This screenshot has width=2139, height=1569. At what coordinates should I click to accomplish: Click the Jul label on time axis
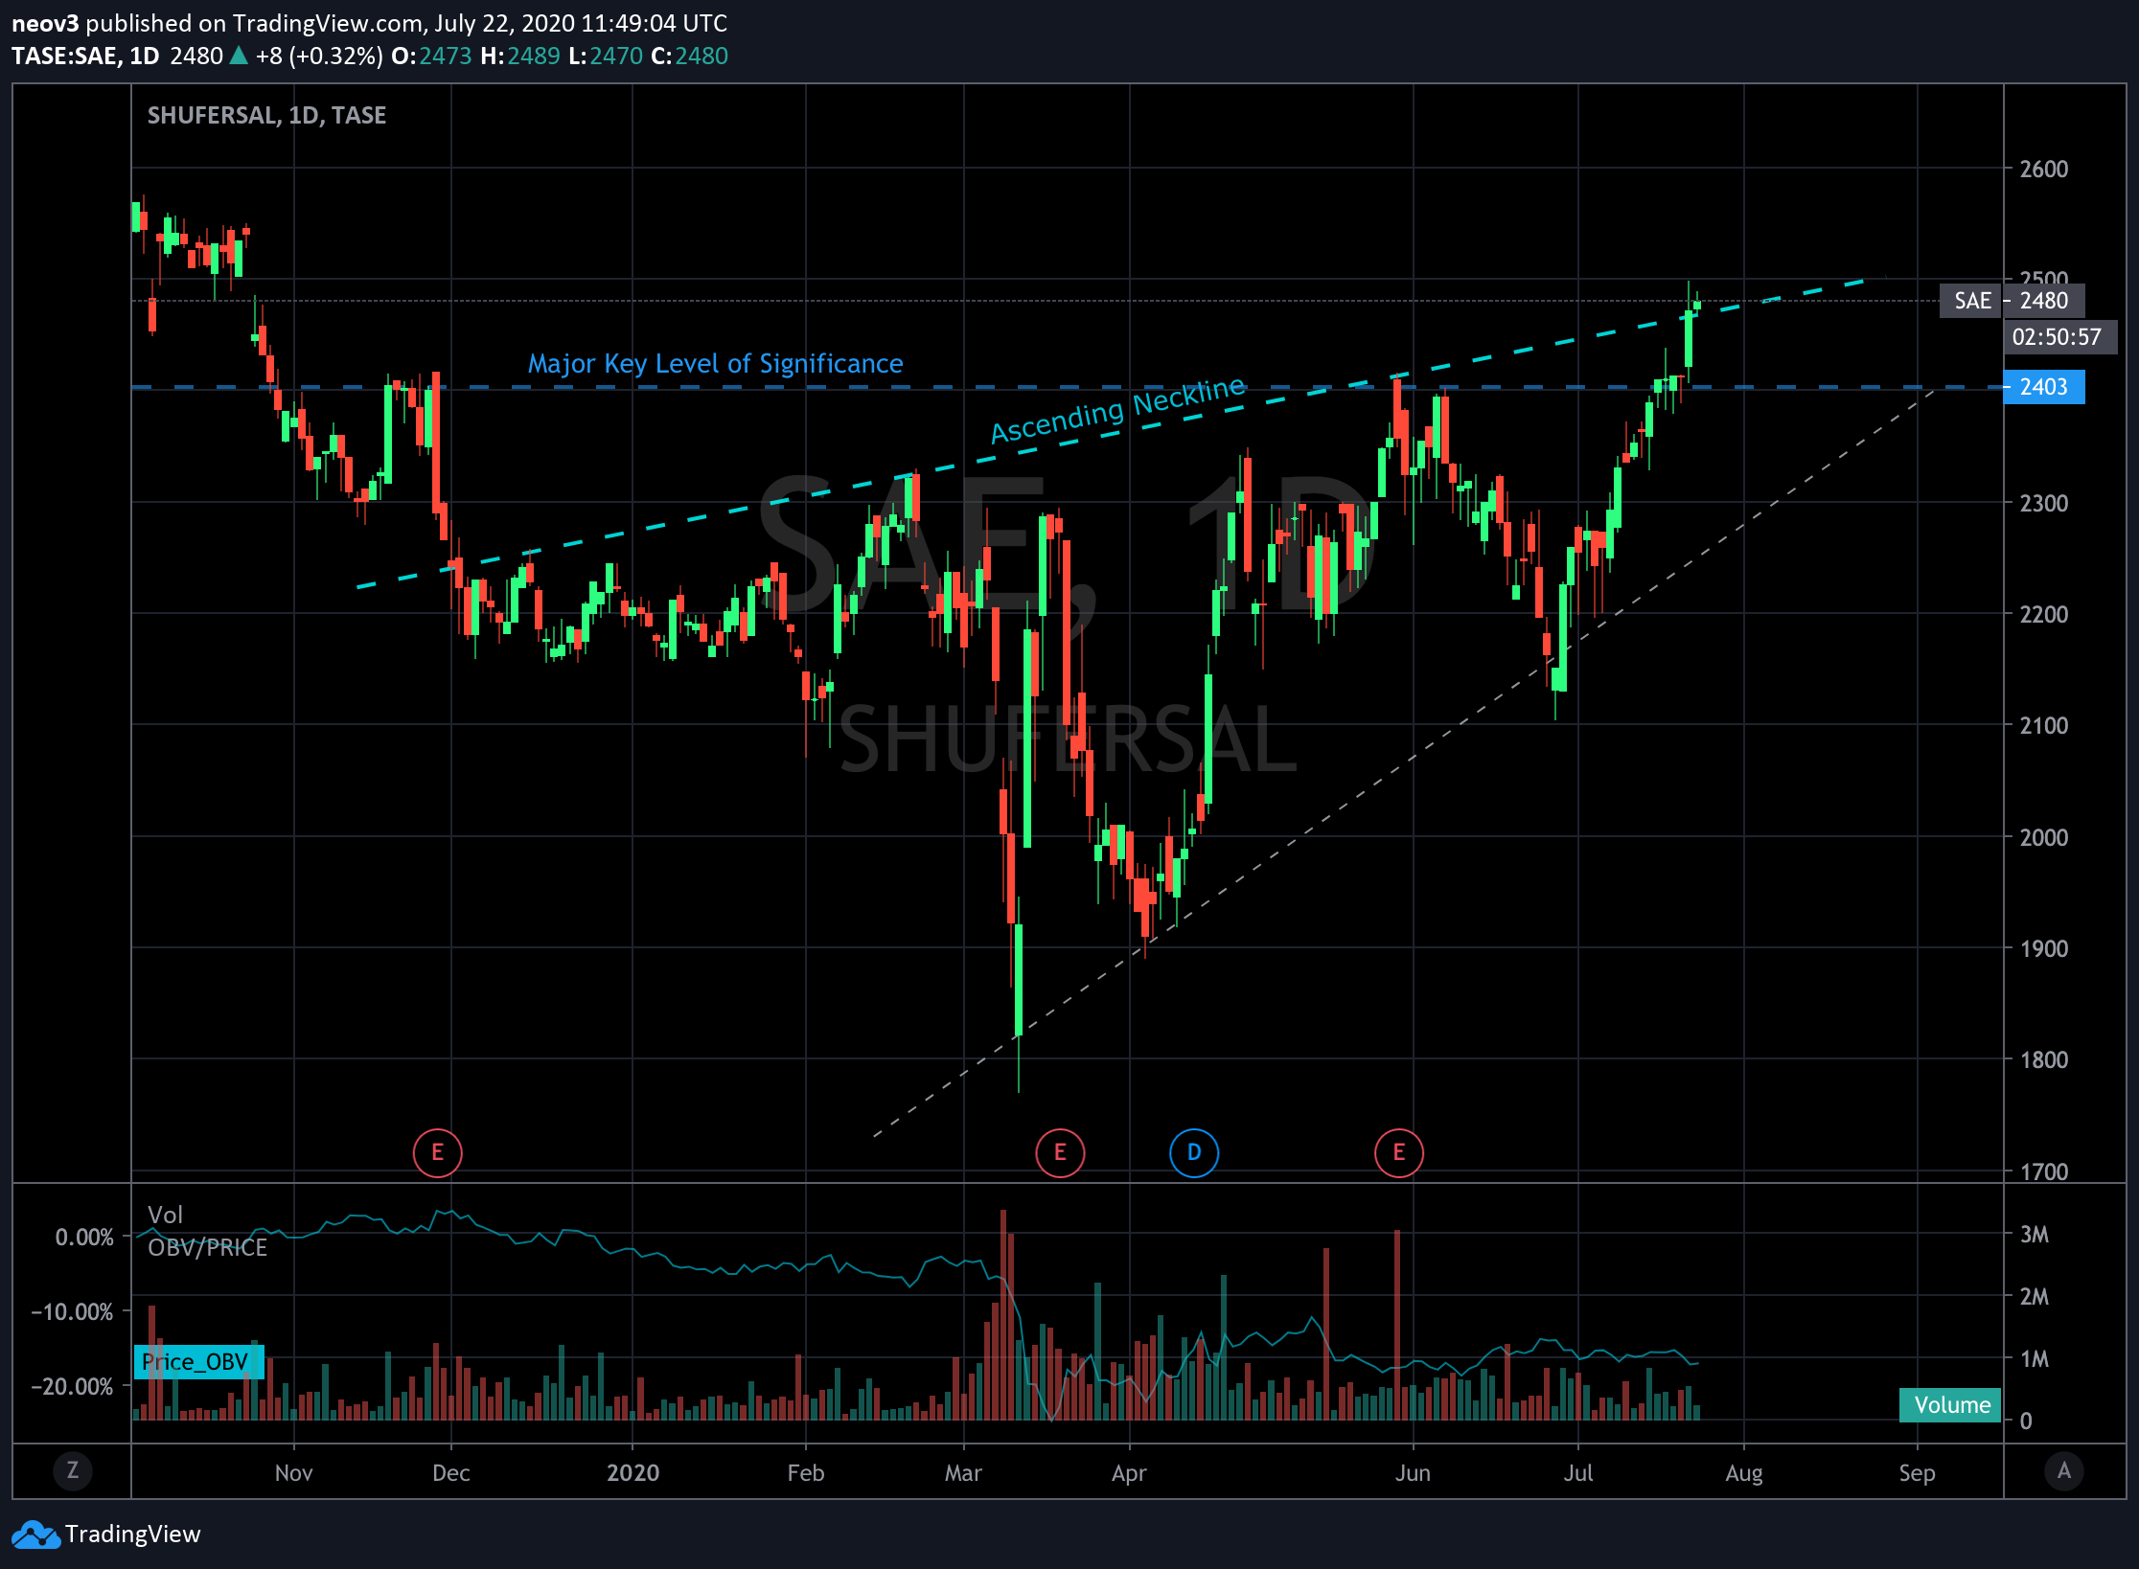(x=1578, y=1473)
